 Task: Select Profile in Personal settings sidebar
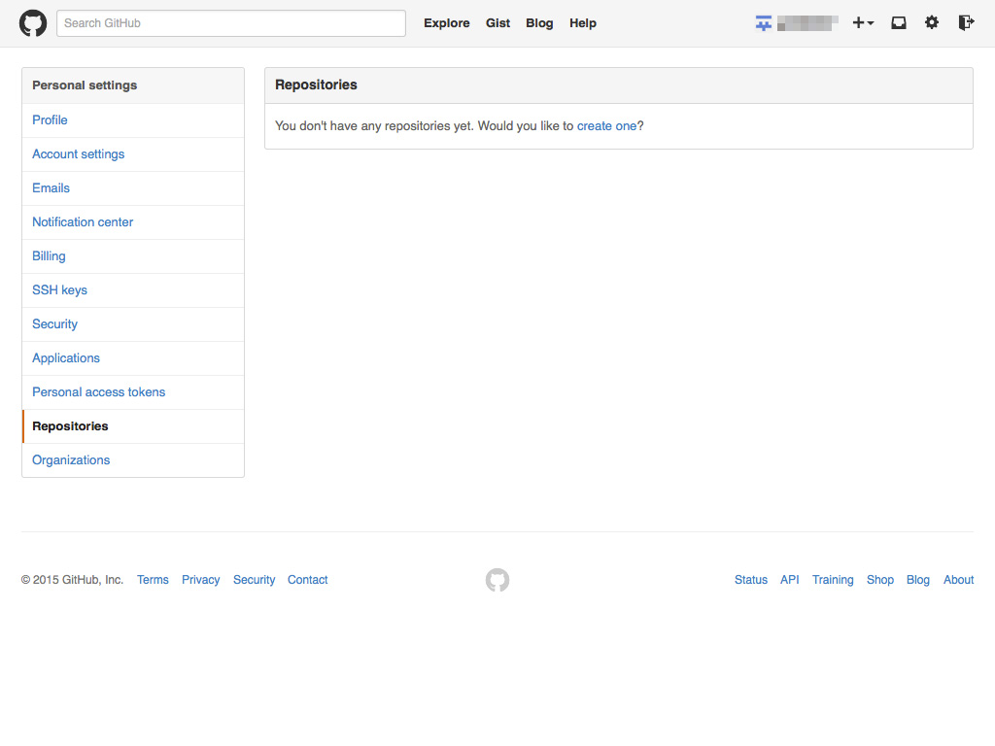point(50,120)
